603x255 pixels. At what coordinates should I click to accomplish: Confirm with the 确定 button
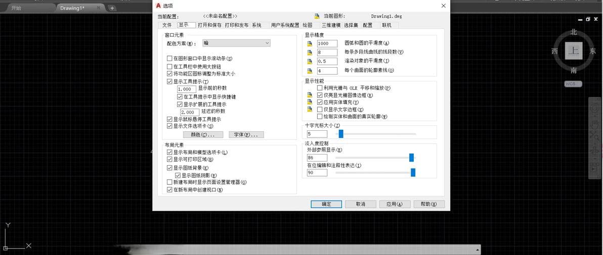[326, 205]
